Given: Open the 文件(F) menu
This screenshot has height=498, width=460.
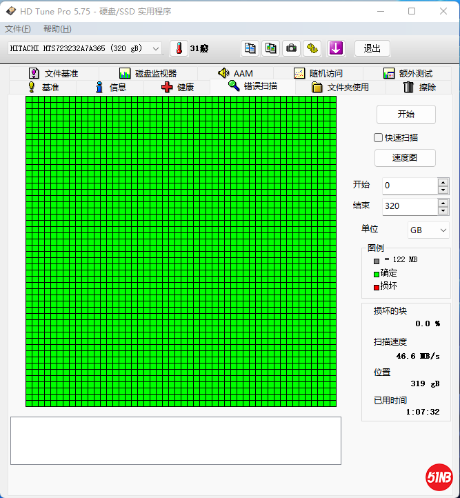Looking at the screenshot, I should click(18, 29).
